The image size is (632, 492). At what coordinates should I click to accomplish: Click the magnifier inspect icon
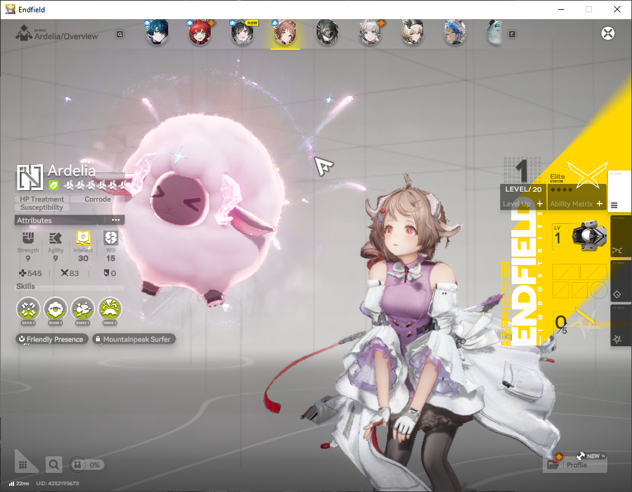tap(54, 465)
